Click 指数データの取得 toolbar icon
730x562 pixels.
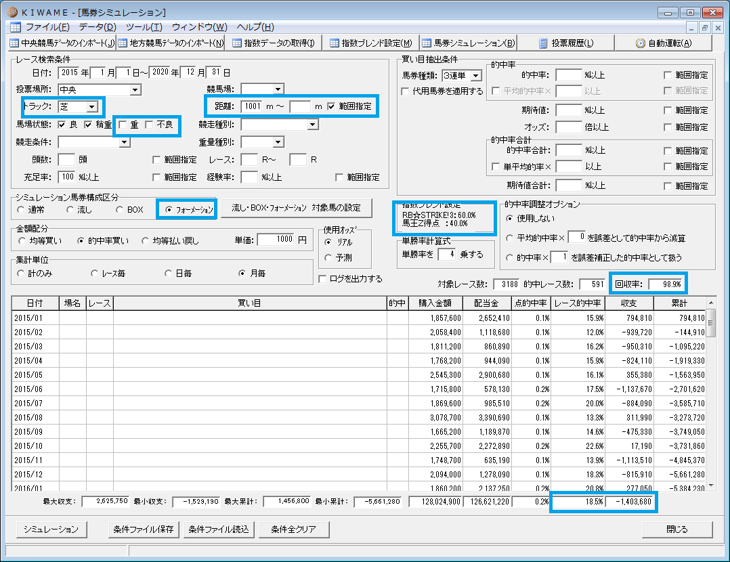237,43
